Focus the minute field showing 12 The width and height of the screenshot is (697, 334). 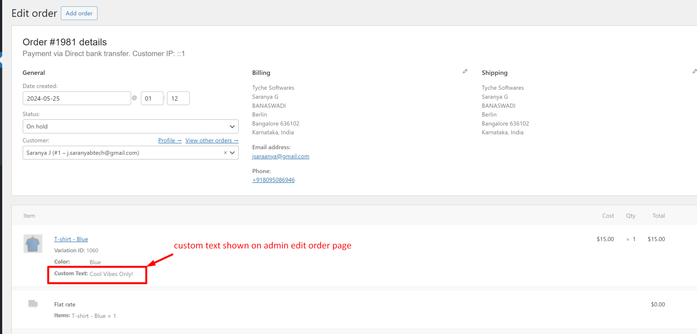(x=178, y=98)
